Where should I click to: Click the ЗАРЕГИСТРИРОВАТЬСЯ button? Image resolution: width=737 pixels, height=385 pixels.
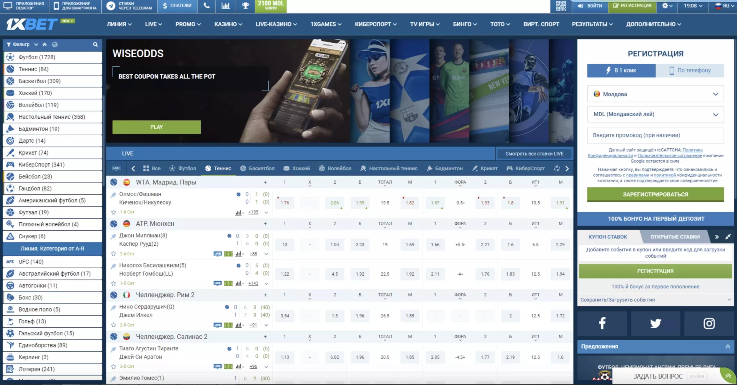click(655, 194)
